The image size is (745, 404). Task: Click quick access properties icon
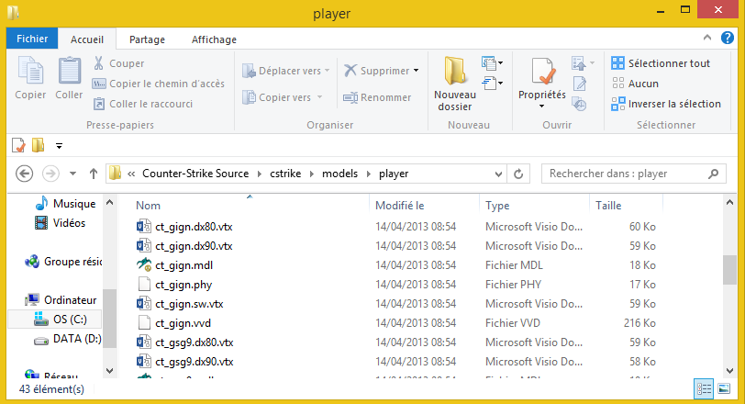coord(18,145)
